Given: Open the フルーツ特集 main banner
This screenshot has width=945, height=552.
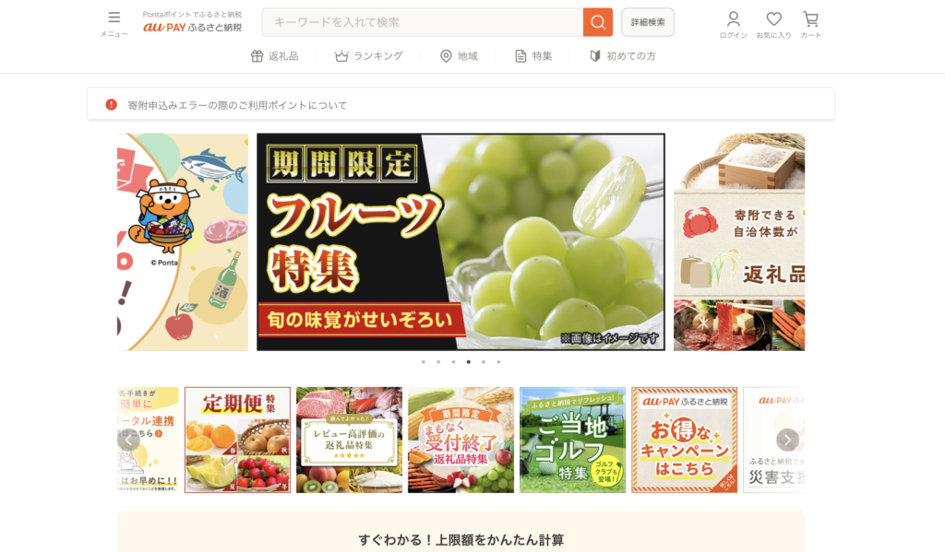Looking at the screenshot, I should (461, 242).
